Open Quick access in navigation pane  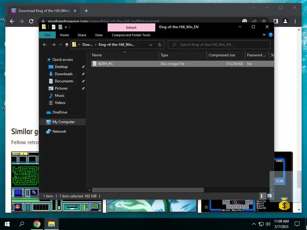point(62,60)
